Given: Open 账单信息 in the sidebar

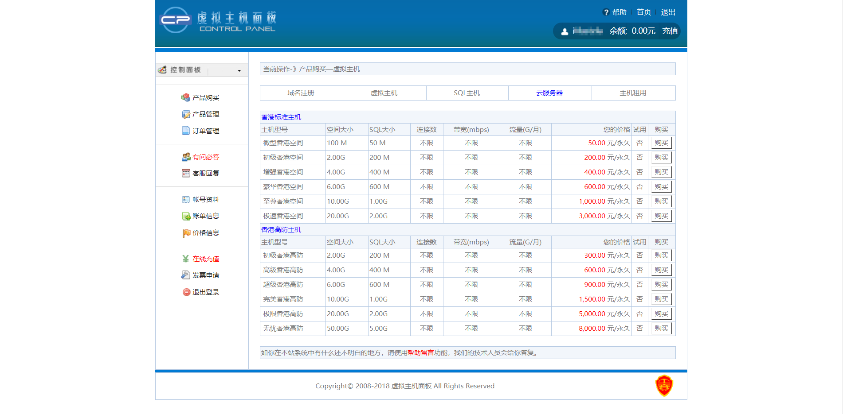Looking at the screenshot, I should [x=206, y=216].
